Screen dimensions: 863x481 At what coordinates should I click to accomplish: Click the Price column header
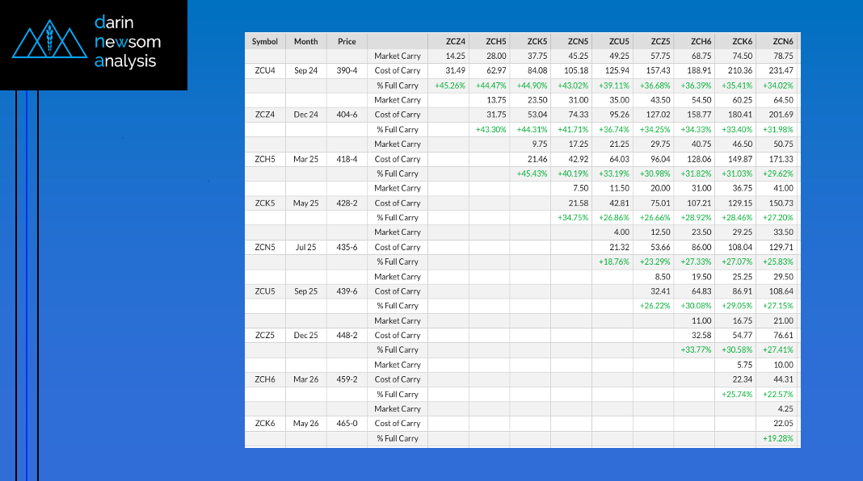[x=347, y=41]
